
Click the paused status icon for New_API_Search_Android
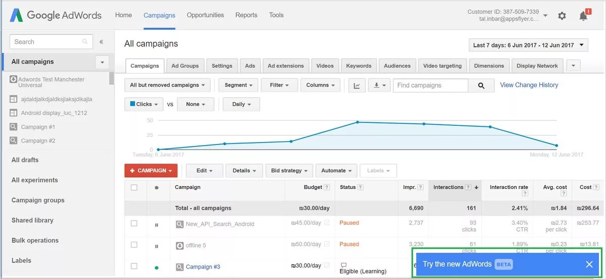click(157, 225)
